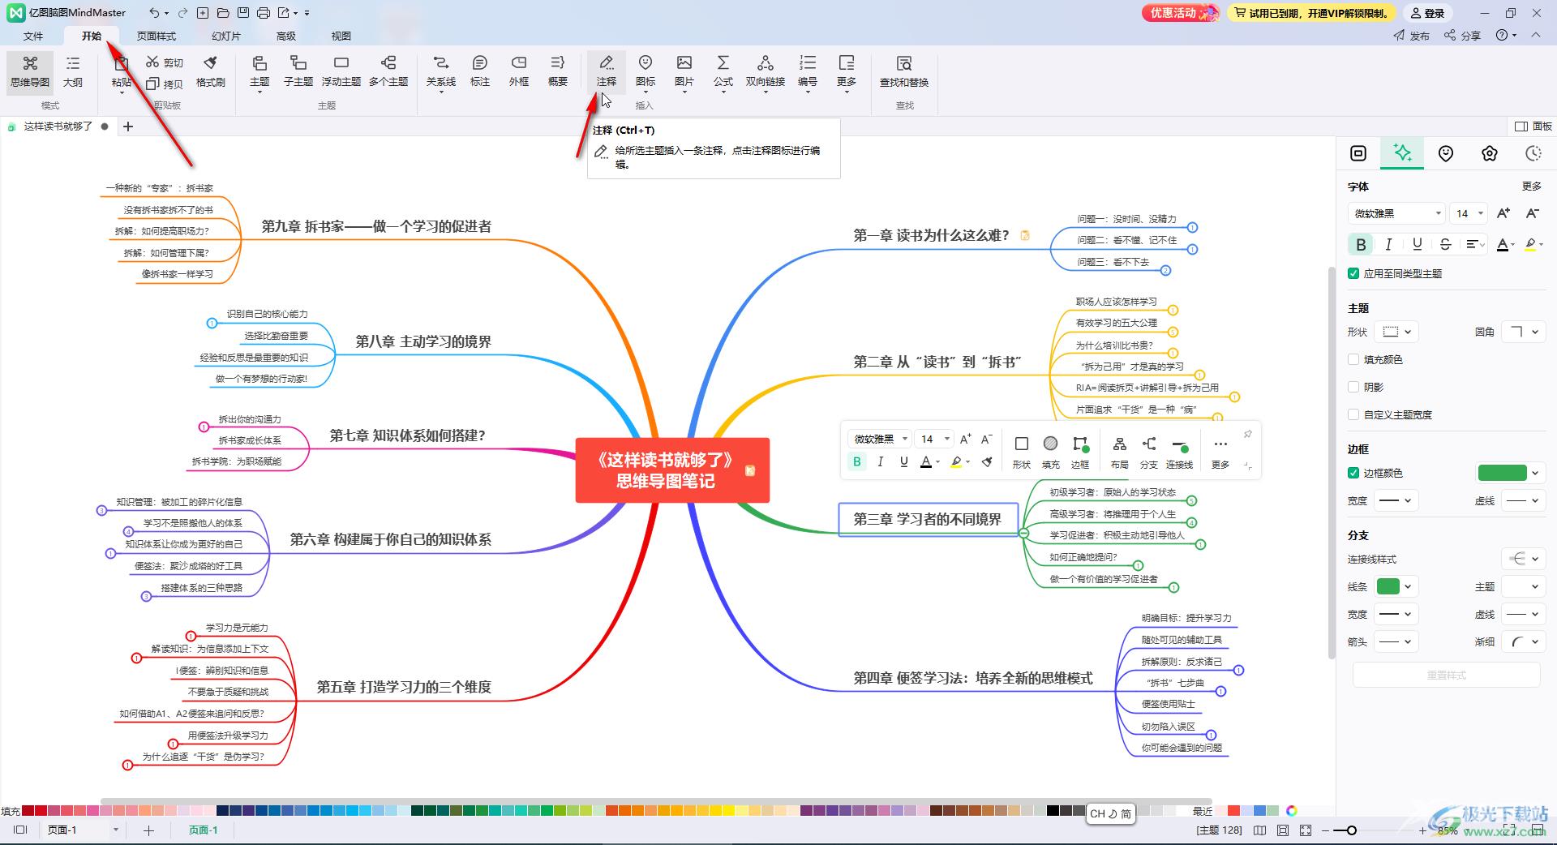Image resolution: width=1557 pixels, height=845 pixels.
Task: Open 形状 shape dropdown
Action: tap(1396, 332)
